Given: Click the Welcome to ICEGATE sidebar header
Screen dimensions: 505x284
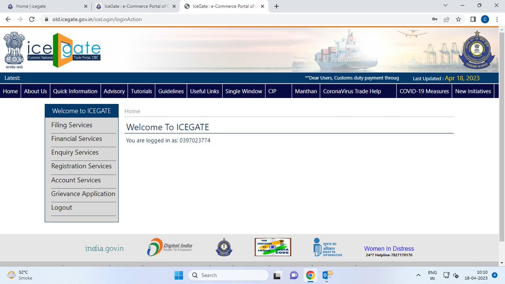Looking at the screenshot, I should pos(82,111).
